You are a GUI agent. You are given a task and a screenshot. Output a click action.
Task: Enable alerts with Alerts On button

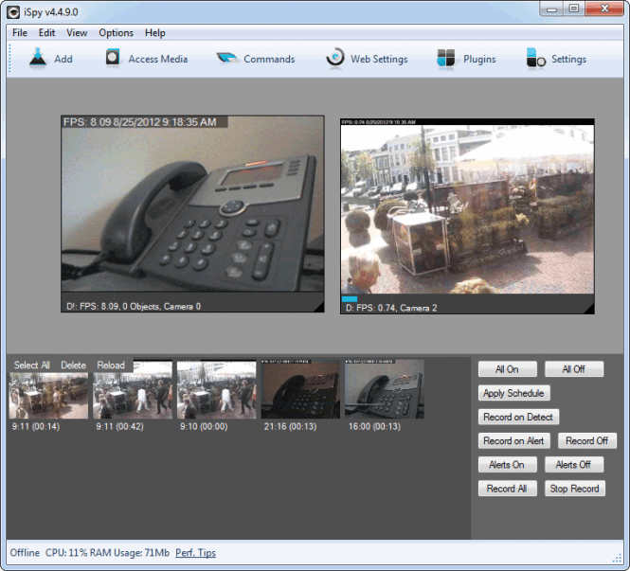tap(507, 465)
